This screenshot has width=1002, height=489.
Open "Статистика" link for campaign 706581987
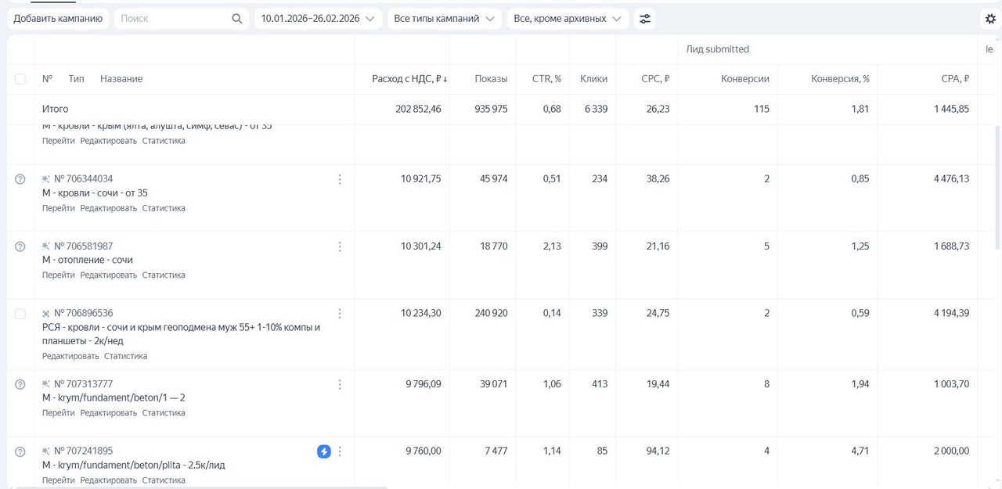[x=164, y=275]
